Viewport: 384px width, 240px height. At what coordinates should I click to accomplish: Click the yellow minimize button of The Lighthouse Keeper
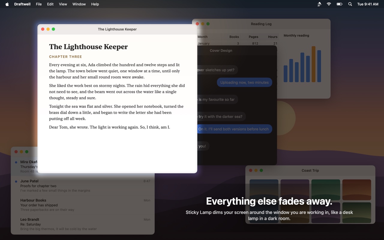tap(48, 29)
